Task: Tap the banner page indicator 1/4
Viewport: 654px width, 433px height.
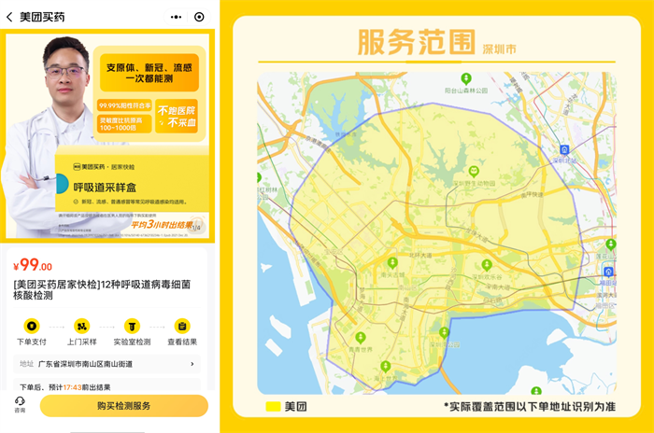Action: click(196, 228)
